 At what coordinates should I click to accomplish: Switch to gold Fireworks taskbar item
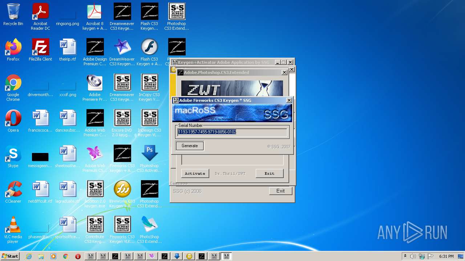(x=189, y=256)
